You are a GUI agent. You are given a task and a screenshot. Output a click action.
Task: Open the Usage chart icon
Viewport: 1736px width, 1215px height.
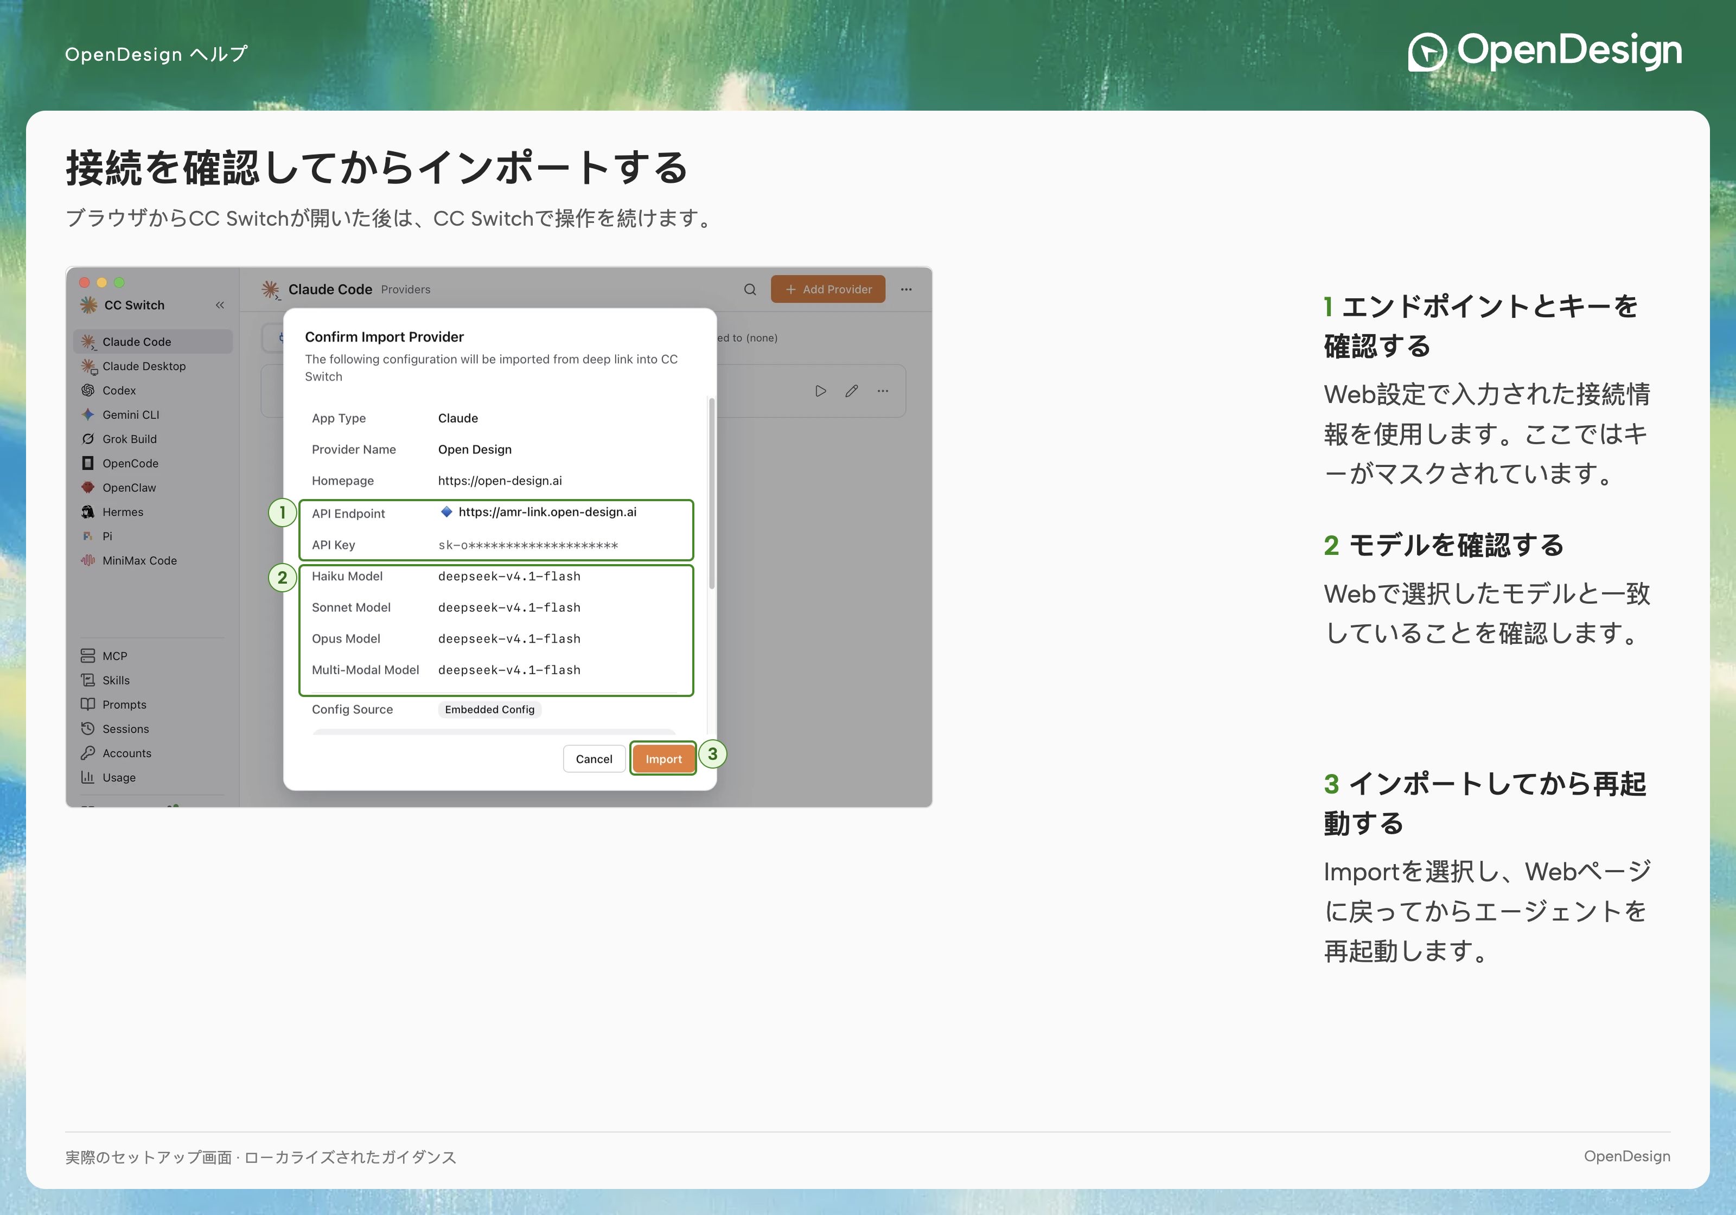point(88,777)
